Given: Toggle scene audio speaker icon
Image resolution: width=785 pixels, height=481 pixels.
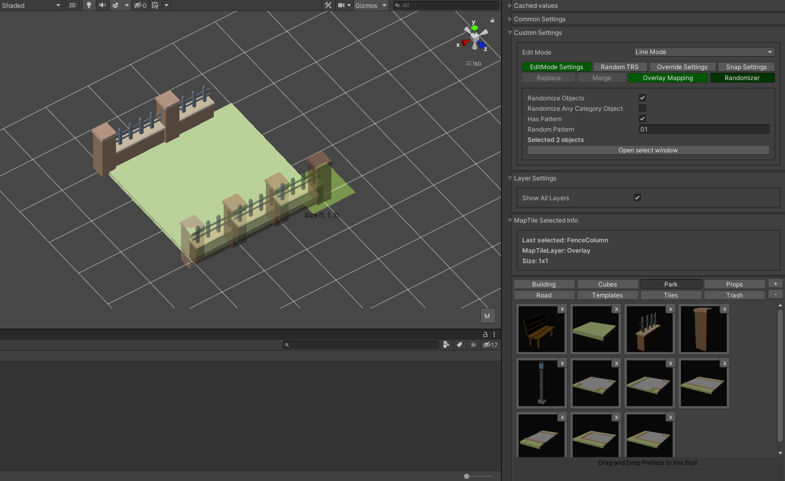Looking at the screenshot, I should [102, 5].
